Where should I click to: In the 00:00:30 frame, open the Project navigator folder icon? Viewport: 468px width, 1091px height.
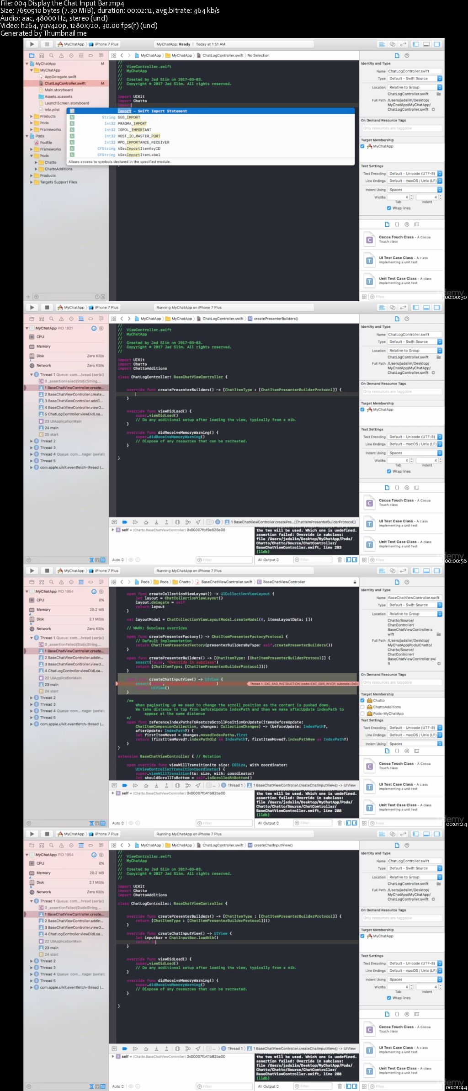click(32, 55)
